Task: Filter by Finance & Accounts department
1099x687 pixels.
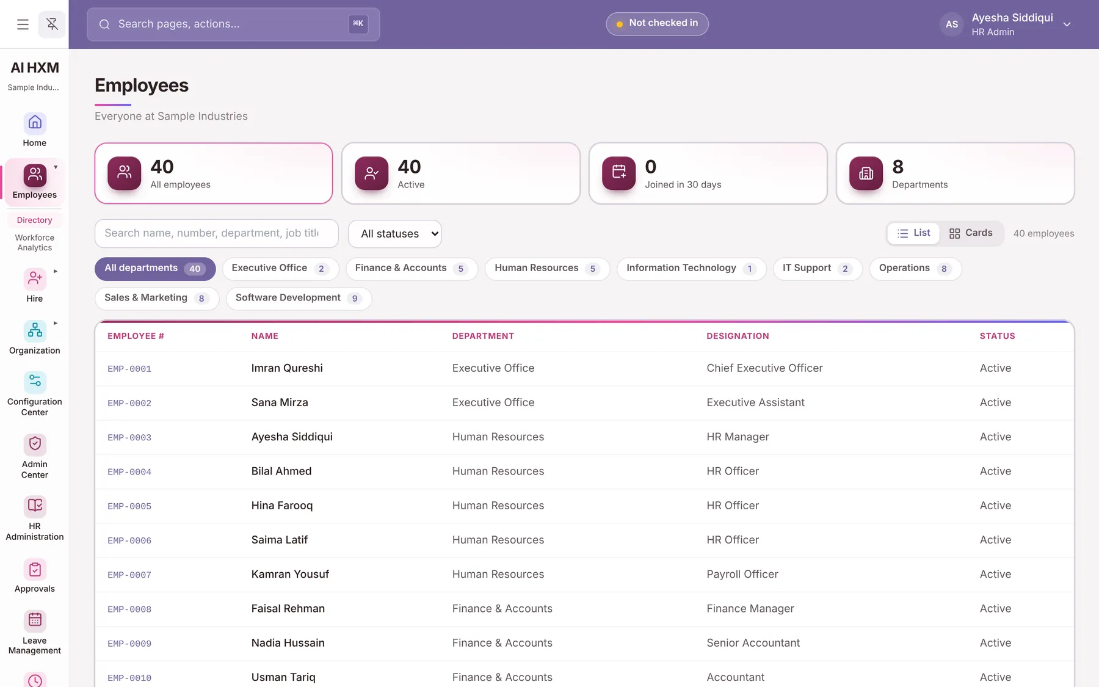Action: (x=412, y=269)
